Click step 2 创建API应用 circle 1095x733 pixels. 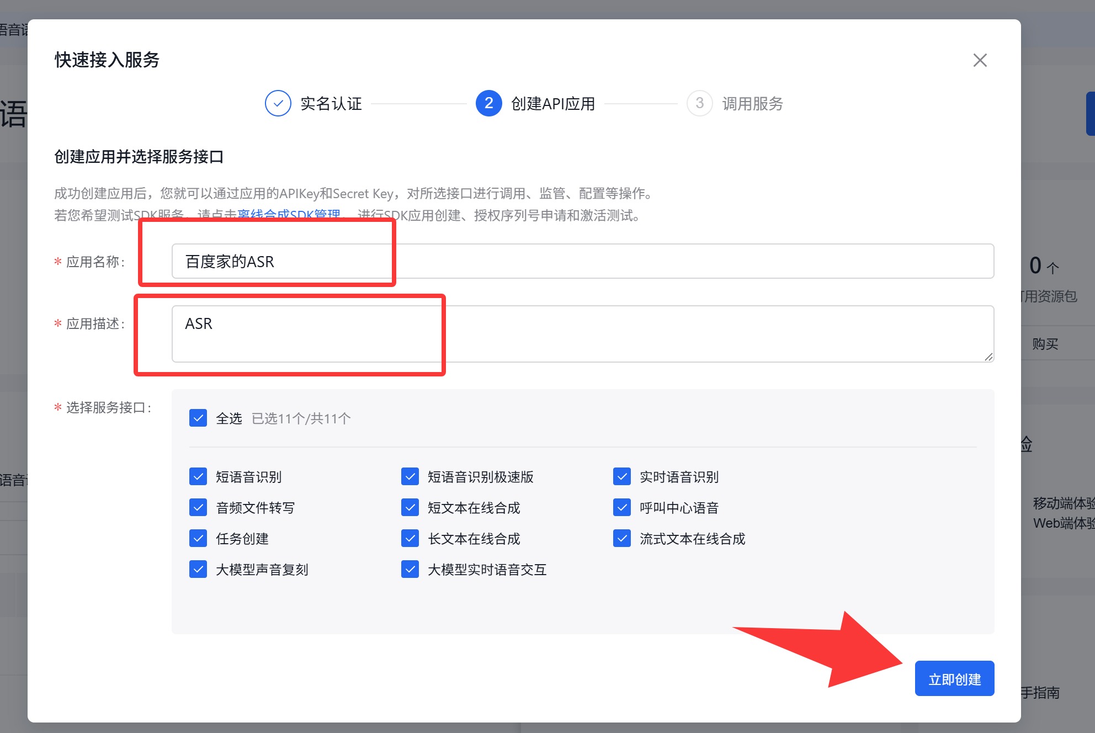coord(488,103)
